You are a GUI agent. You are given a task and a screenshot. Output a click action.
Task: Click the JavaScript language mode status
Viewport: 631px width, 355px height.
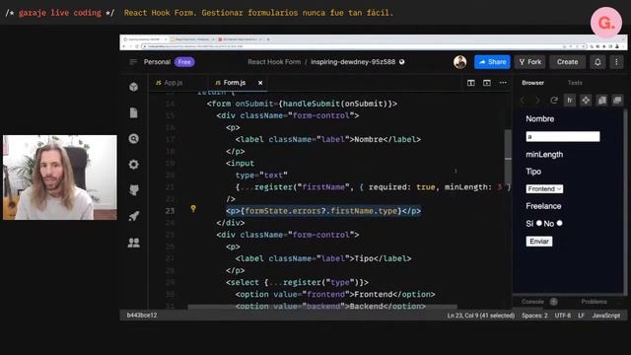coord(605,316)
